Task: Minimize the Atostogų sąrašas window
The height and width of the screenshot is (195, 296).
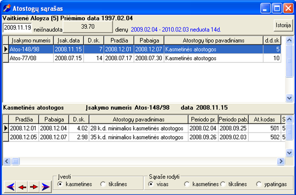Action: (x=266, y=8)
